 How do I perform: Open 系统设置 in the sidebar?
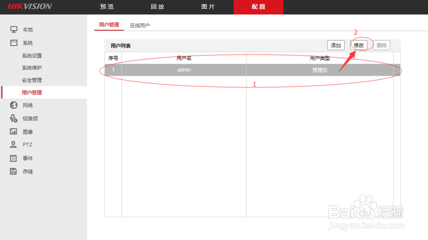pos(32,56)
